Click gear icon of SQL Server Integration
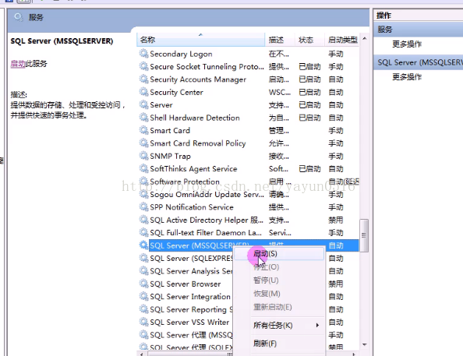The height and width of the screenshot is (356, 463). 143,296
